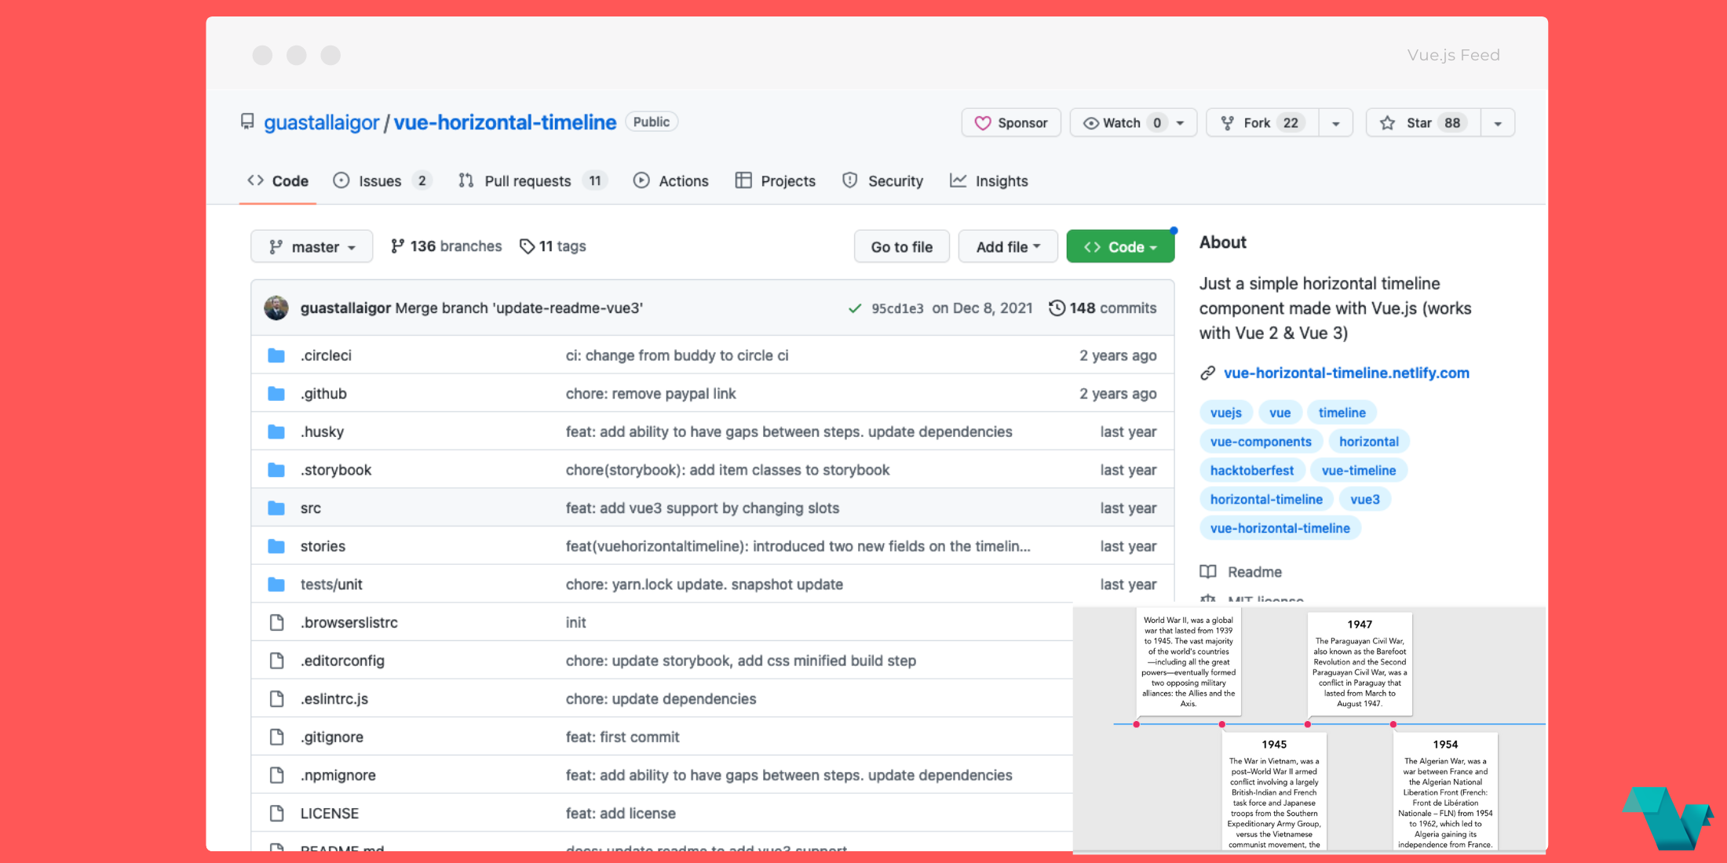The width and height of the screenshot is (1727, 863).
Task: Switch to the Insights tab
Action: tap(989, 180)
